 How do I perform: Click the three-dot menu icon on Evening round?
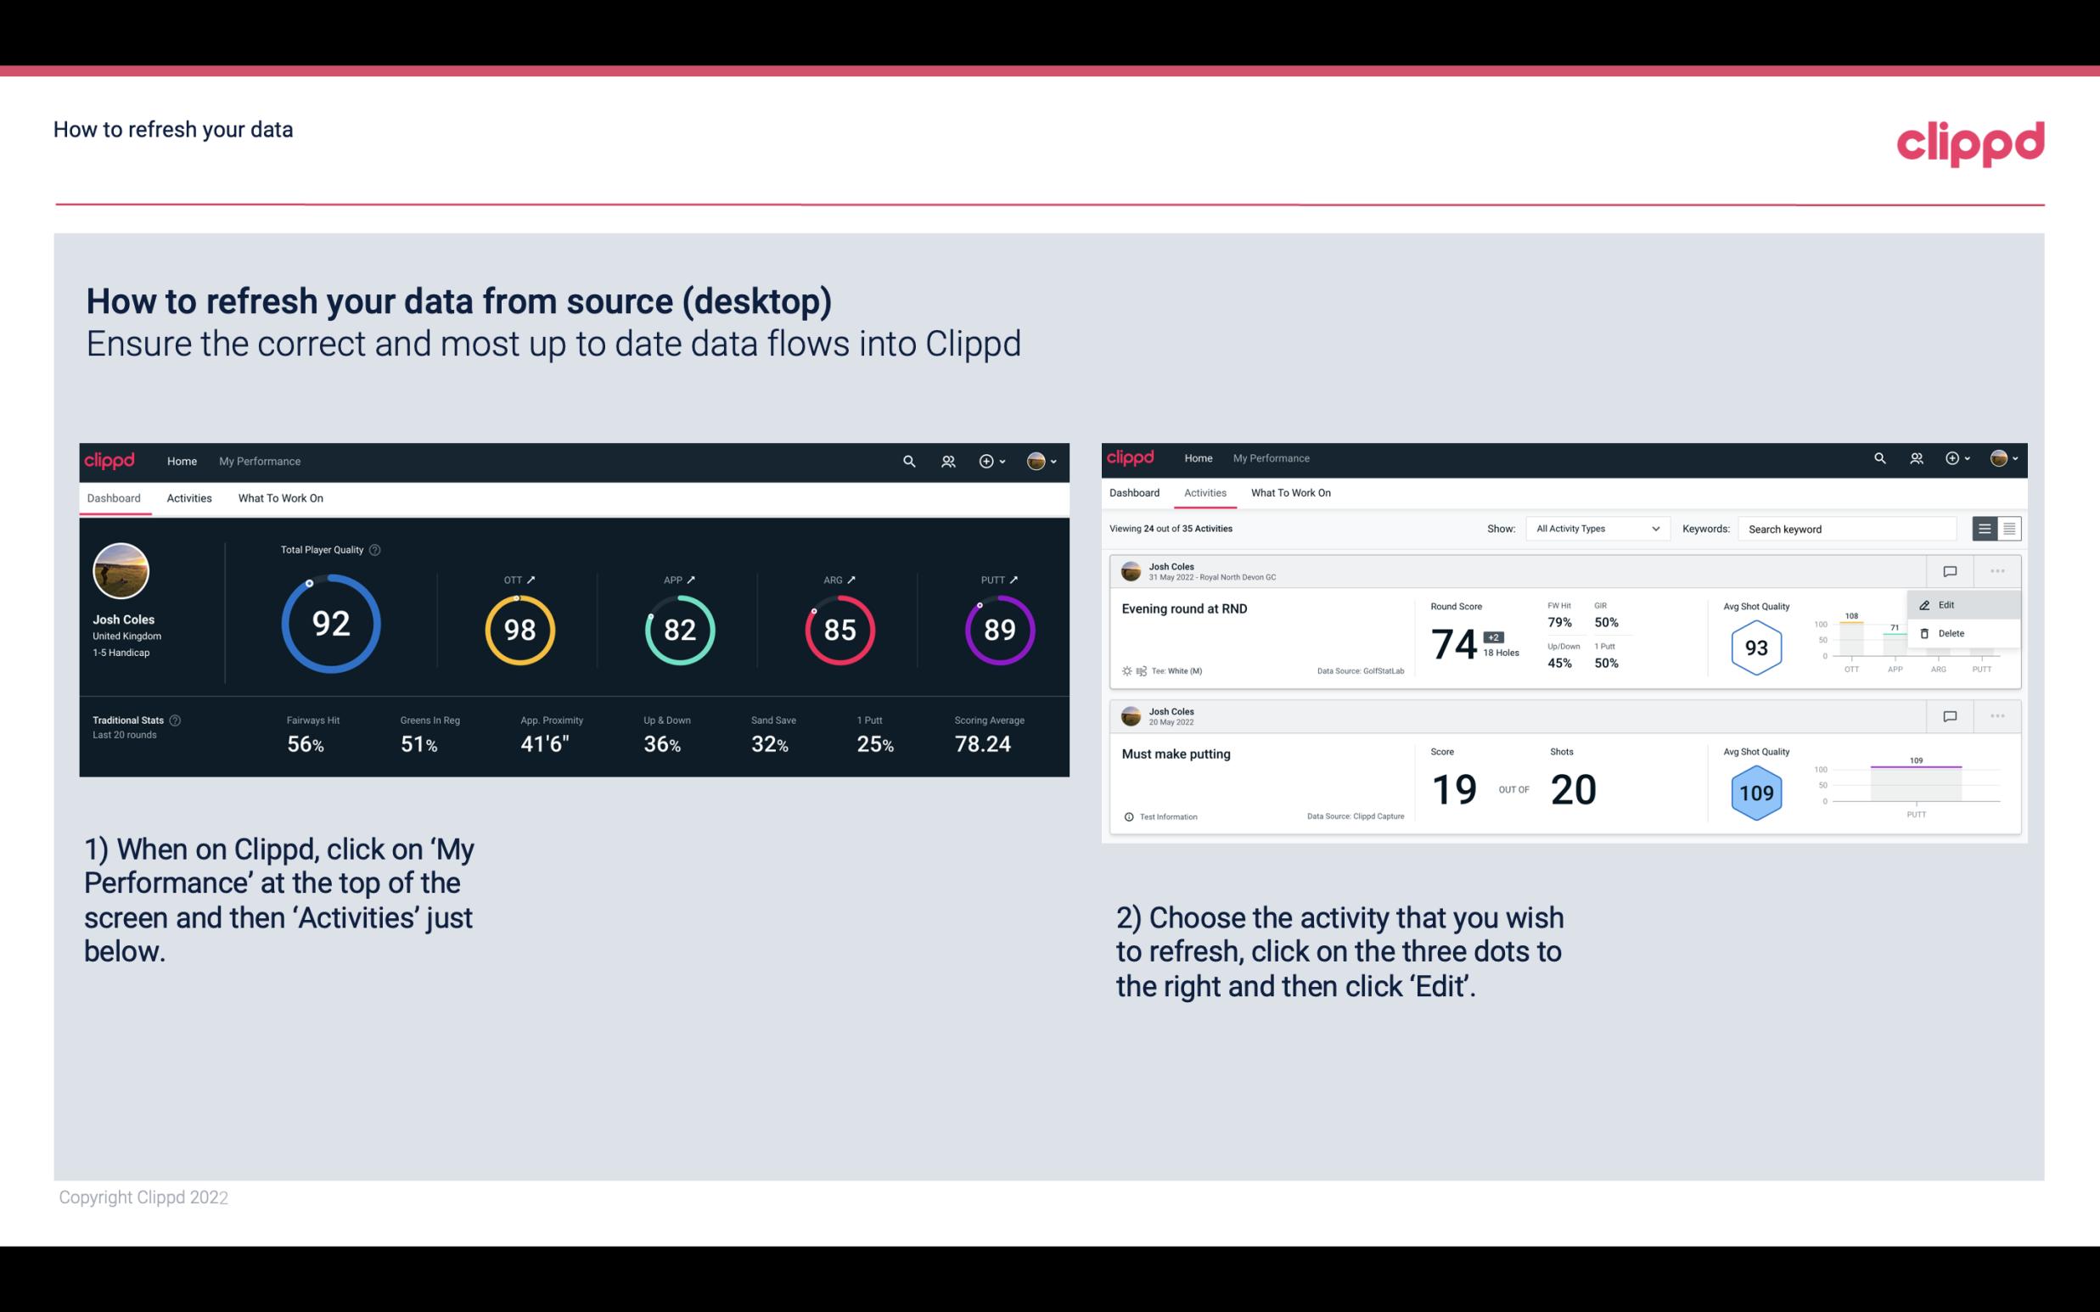coord(1999,569)
